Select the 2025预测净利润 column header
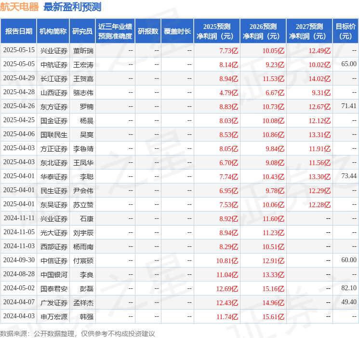359x338 pixels. 217,31
